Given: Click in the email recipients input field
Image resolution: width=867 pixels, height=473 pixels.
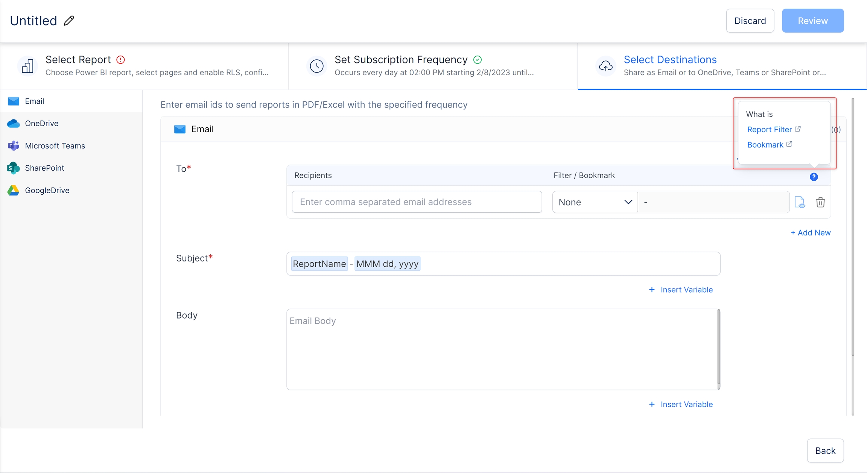Looking at the screenshot, I should [x=417, y=202].
